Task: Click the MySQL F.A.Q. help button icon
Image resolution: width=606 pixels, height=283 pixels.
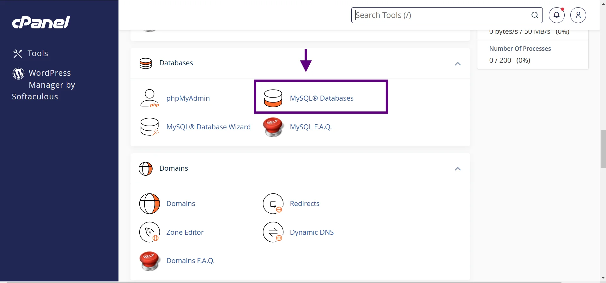Action: 273,127
